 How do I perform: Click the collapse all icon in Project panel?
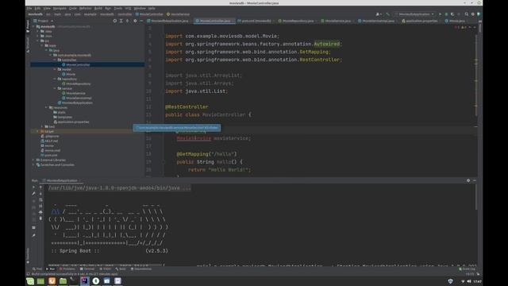[127, 21]
